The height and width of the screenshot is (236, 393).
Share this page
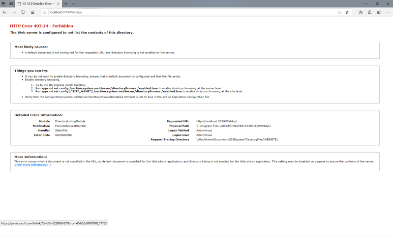pyautogui.click(x=378, y=12)
